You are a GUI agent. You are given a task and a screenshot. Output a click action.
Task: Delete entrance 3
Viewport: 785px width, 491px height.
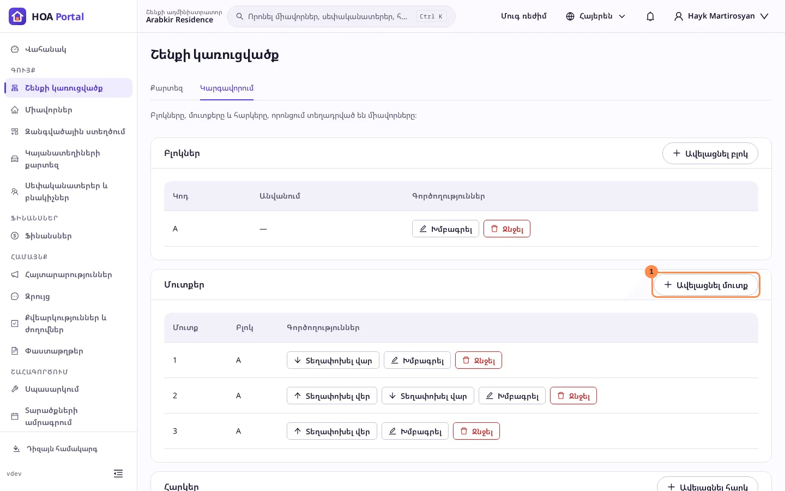pos(476,431)
